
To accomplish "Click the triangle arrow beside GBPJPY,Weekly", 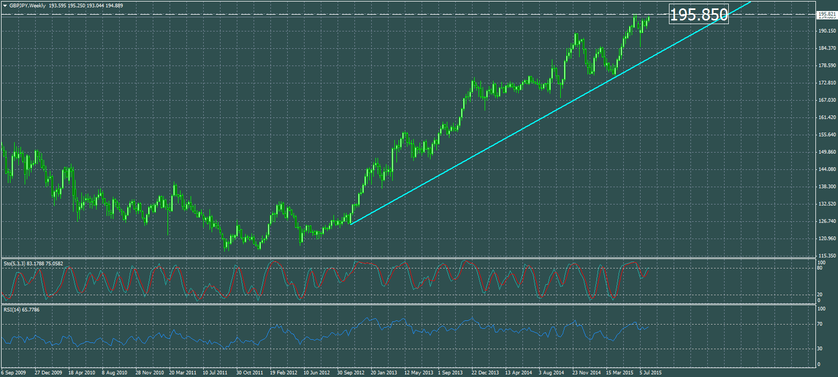I will [x=5, y=6].
